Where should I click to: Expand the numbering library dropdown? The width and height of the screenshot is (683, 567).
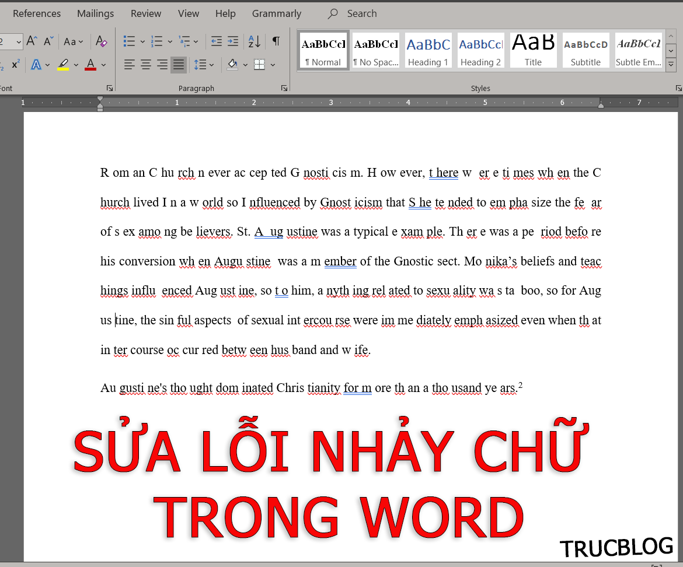[170, 42]
